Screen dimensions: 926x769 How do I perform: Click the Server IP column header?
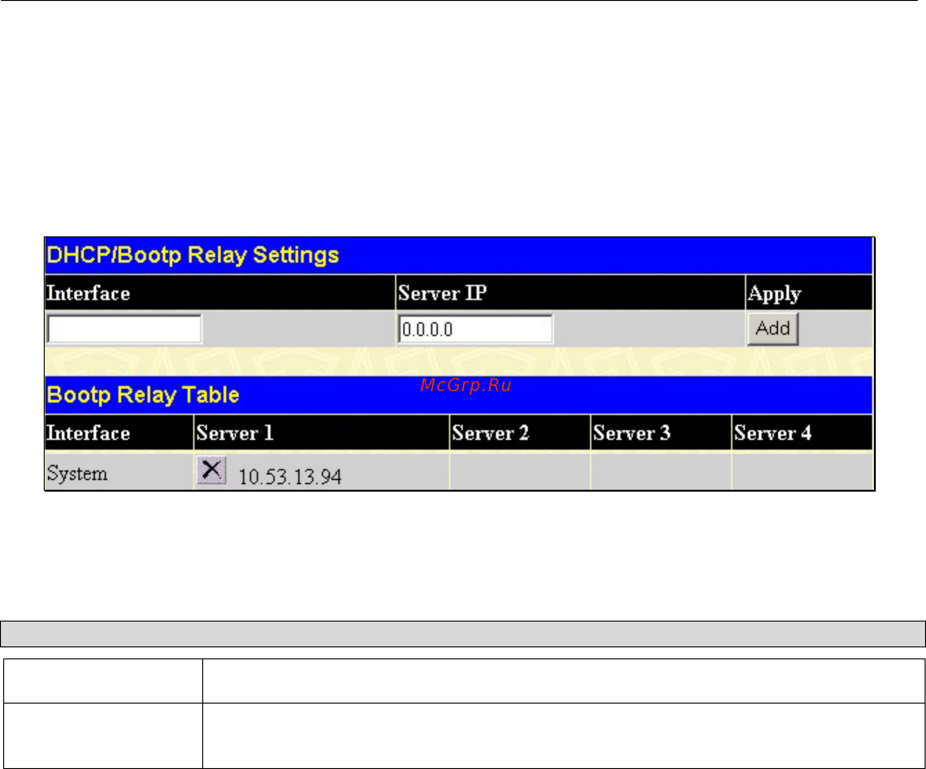click(x=570, y=293)
